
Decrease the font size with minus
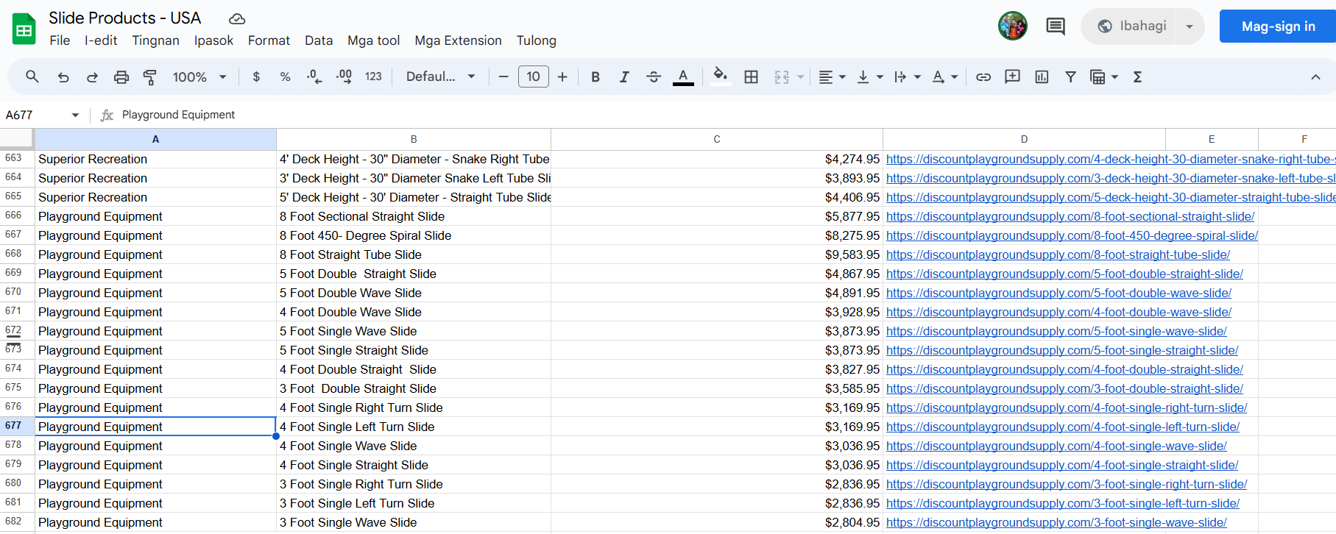pos(503,76)
